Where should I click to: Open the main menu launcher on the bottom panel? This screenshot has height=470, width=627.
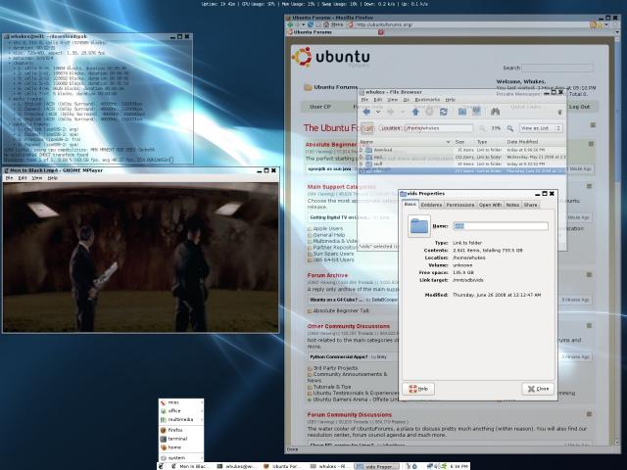(161, 466)
